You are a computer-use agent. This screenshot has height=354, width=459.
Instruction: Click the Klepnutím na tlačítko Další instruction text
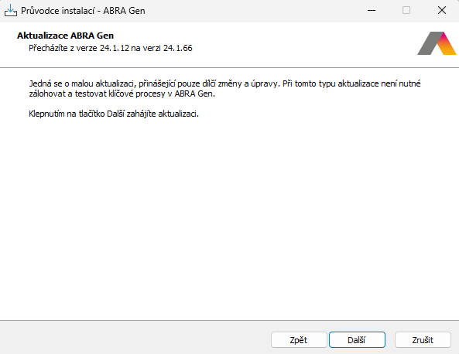(x=114, y=114)
